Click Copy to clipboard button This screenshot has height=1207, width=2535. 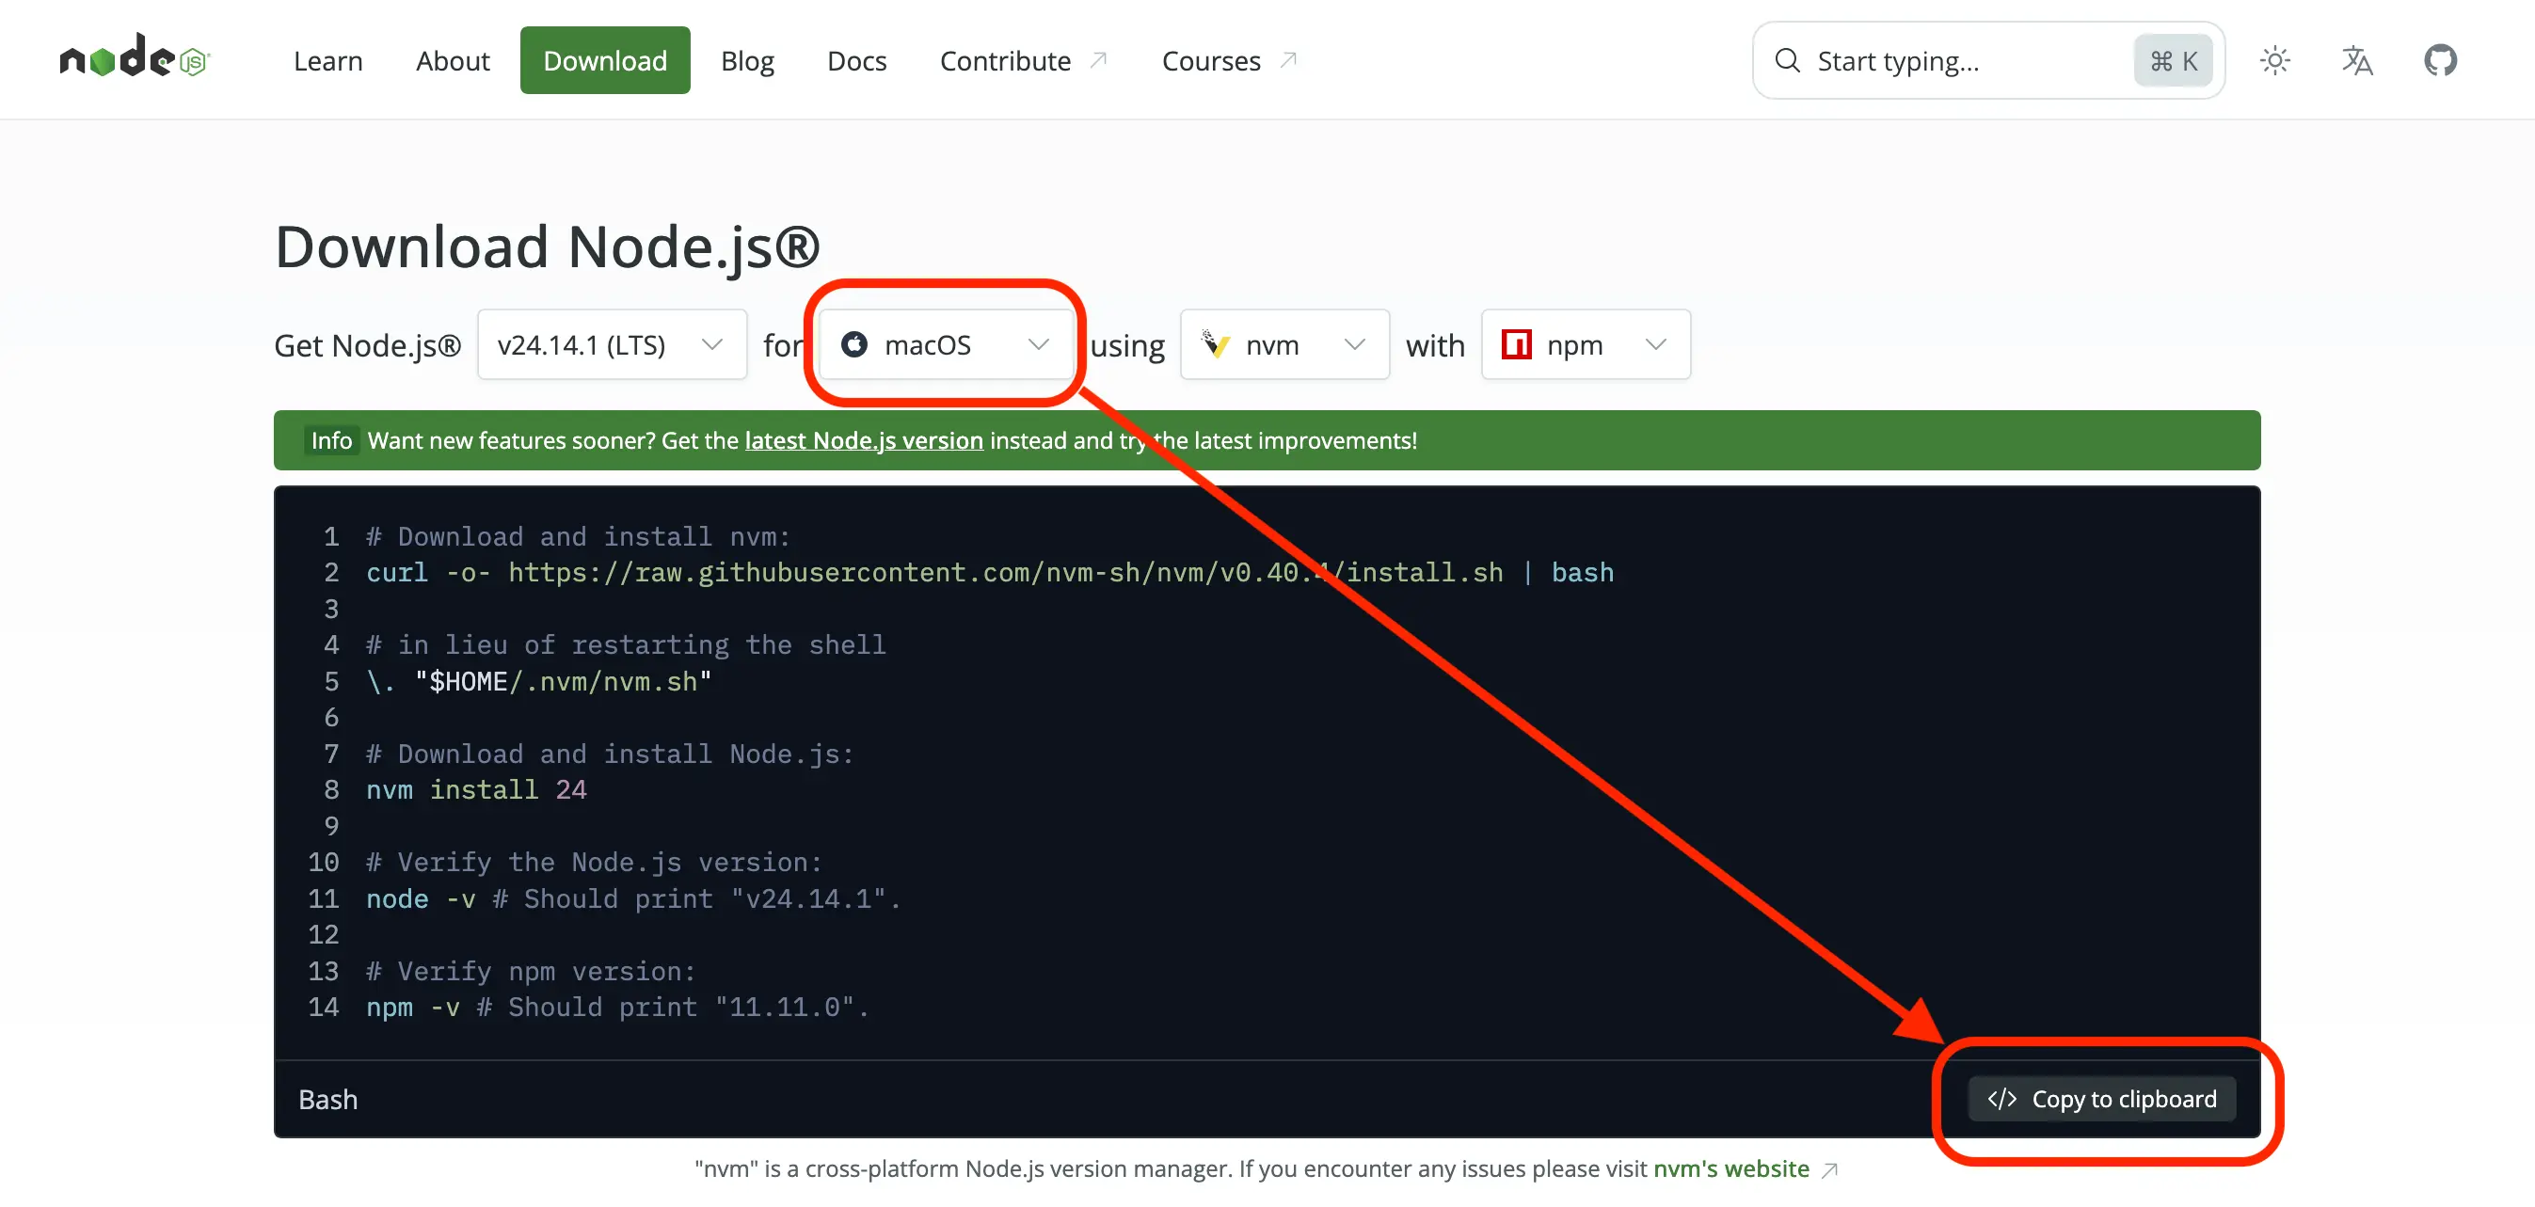pos(2101,1099)
